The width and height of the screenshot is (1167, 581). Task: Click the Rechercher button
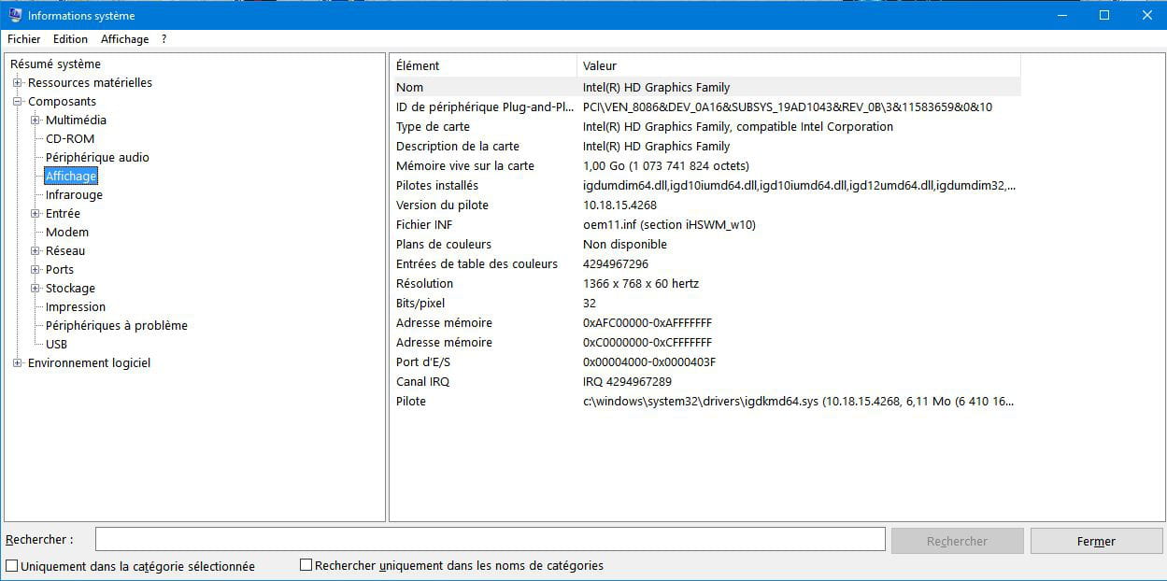click(x=957, y=541)
